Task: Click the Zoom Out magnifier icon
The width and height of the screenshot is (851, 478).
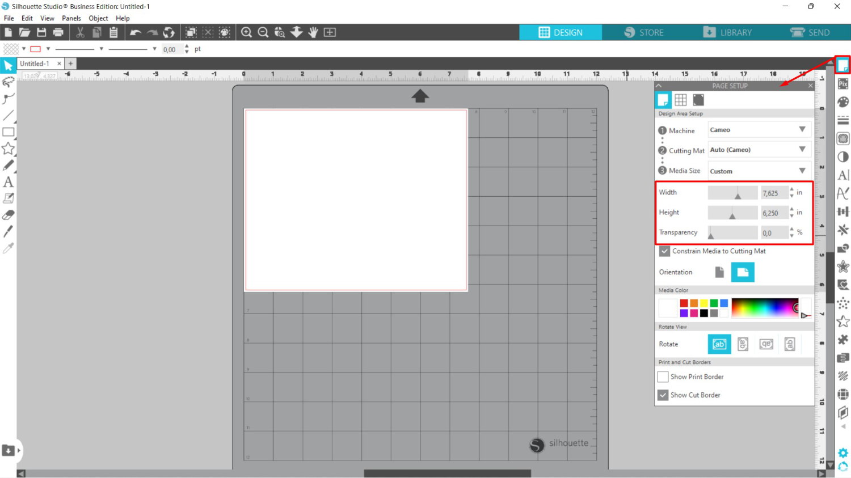Action: click(263, 32)
